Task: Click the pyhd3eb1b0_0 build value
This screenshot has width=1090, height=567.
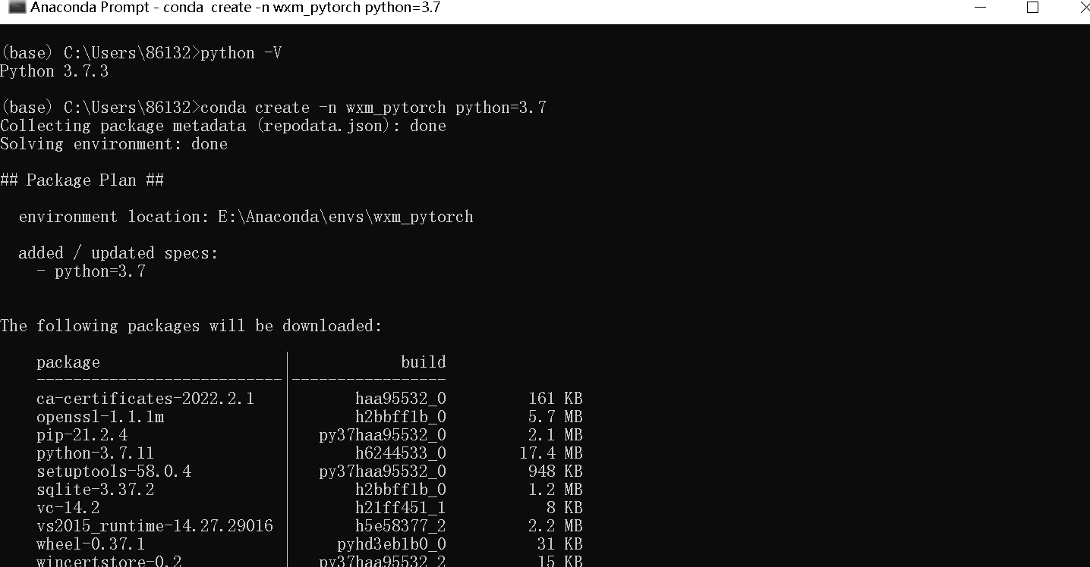Action: 392,544
